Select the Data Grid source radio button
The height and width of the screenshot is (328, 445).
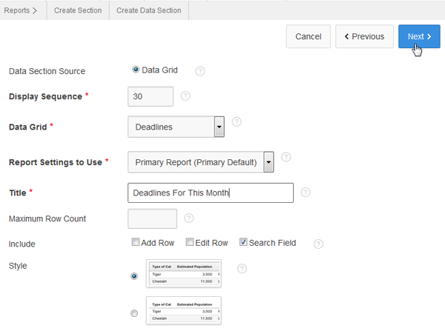(x=136, y=70)
